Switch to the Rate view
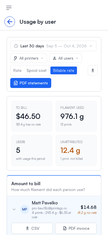Screen dimensions: 108x235 17,70
